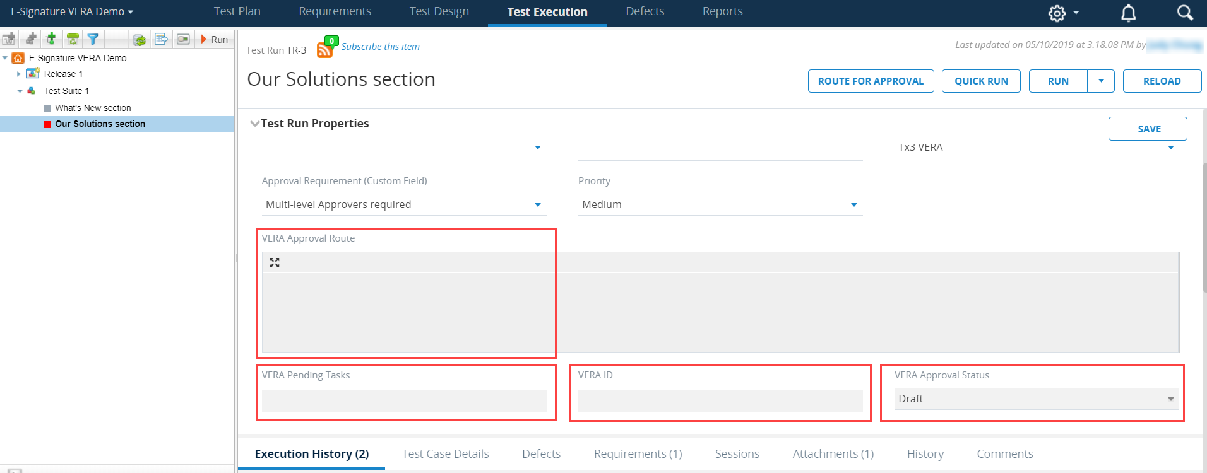Viewport: 1207px width, 473px height.
Task: Click the expand icon in VERA Approval Route
Action: (x=275, y=263)
